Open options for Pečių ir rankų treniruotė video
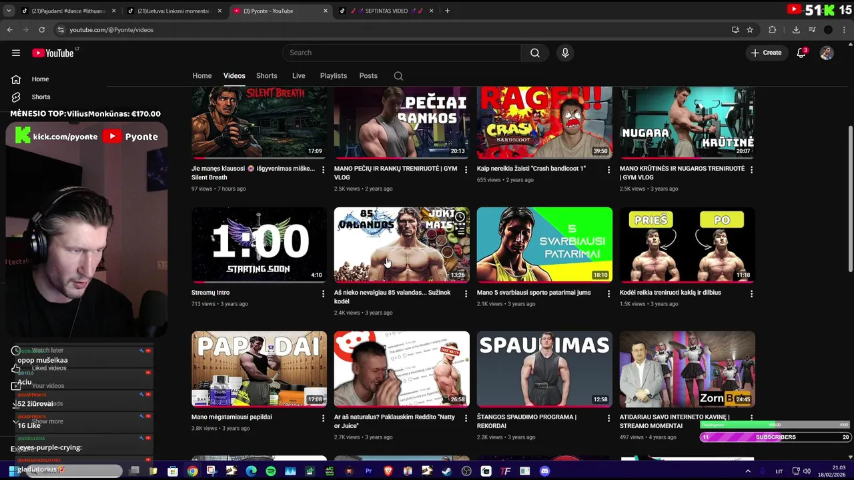 coord(466,170)
